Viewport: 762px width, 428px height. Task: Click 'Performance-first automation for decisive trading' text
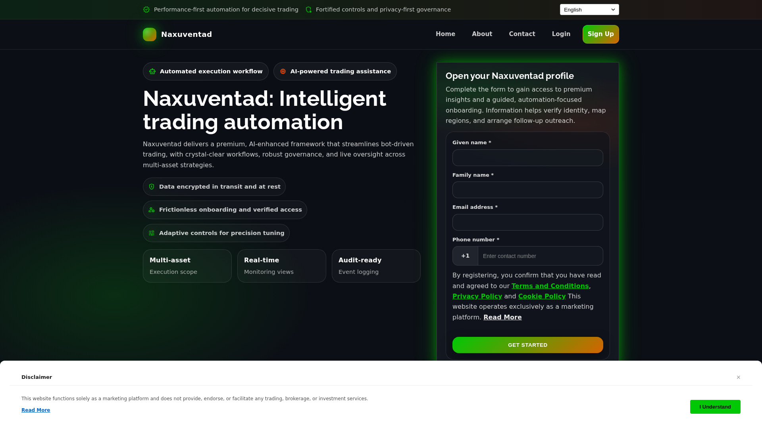(226, 10)
